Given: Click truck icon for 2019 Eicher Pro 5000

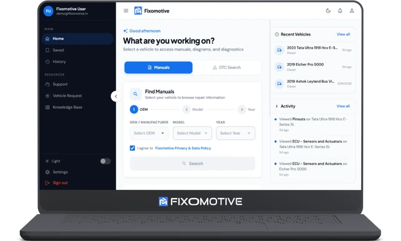Looking at the screenshot, I should click(x=280, y=67).
